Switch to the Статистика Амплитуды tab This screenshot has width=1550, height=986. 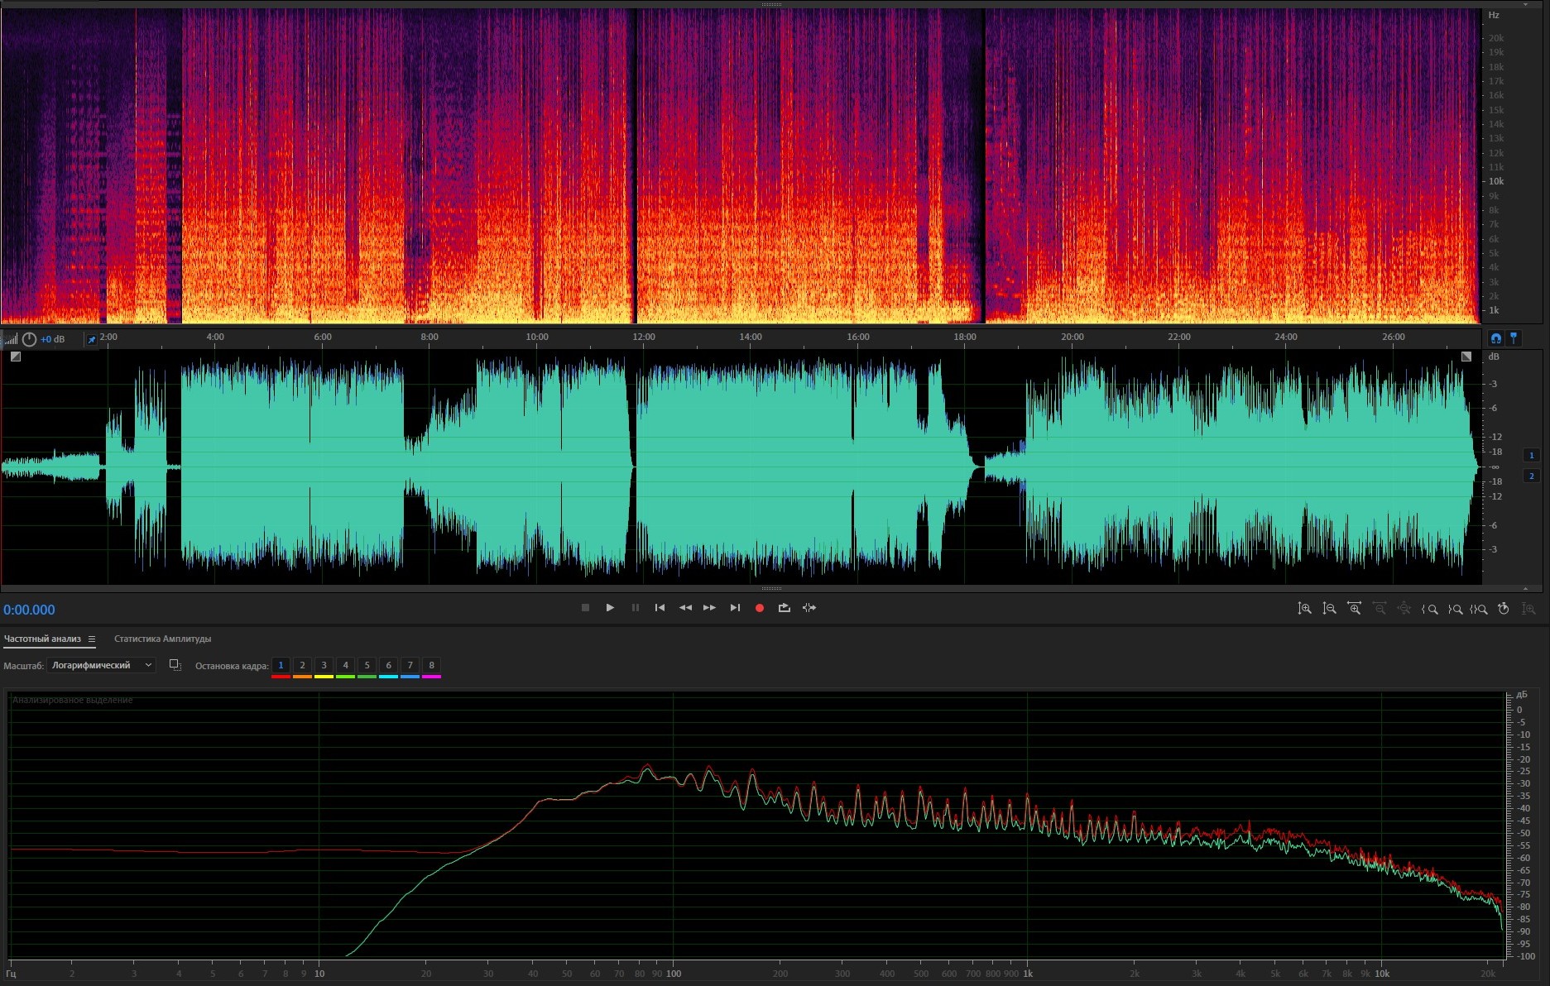(162, 639)
